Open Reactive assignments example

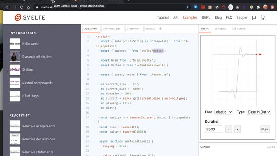[x=39, y=126]
